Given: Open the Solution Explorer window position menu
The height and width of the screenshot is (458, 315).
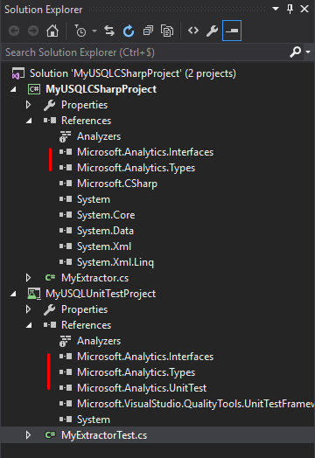Looking at the screenshot, I should (x=276, y=9).
